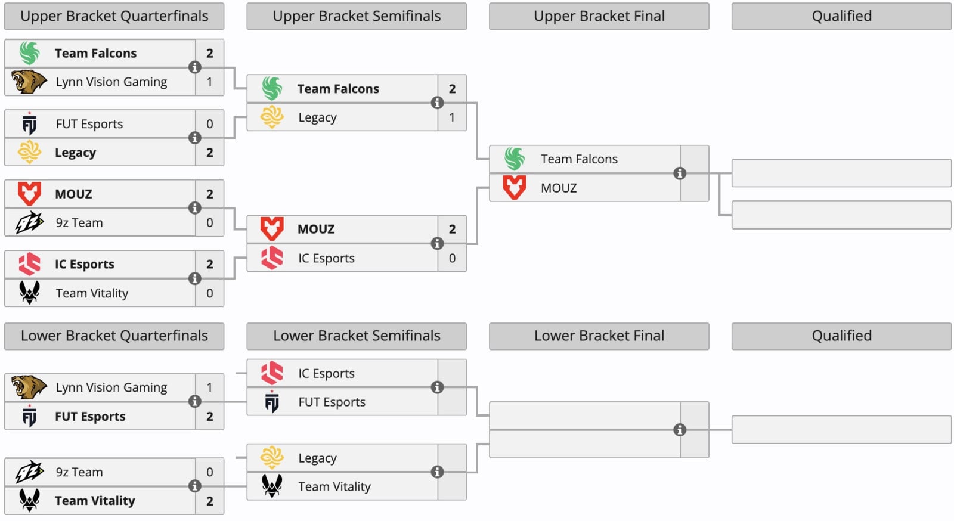Open info for 9z Team vs Vitality lower match
Image resolution: width=954 pixels, height=521 pixels.
coord(194,486)
